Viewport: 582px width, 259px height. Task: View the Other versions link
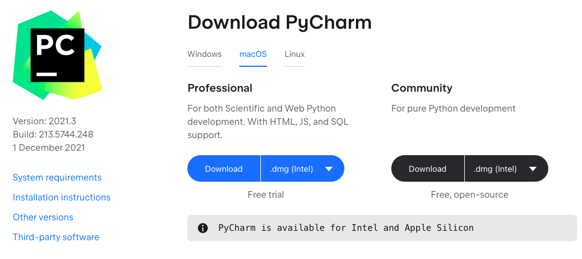point(43,217)
